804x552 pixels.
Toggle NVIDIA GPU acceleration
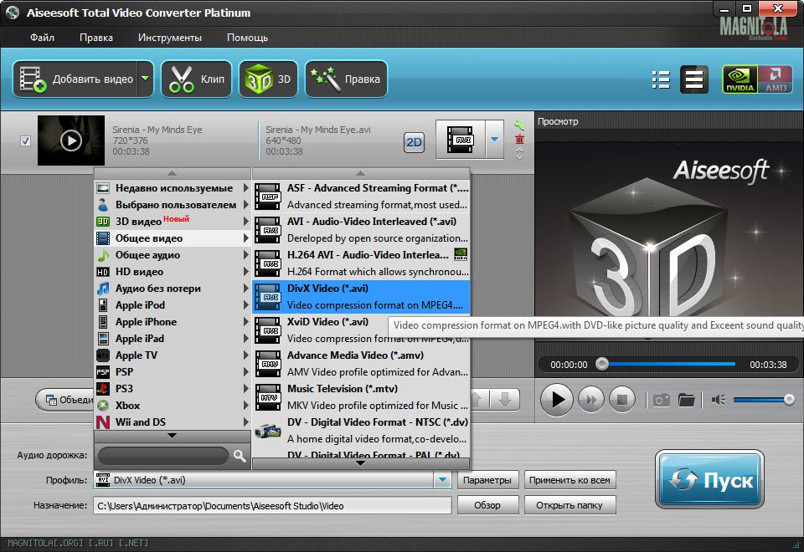click(x=740, y=79)
